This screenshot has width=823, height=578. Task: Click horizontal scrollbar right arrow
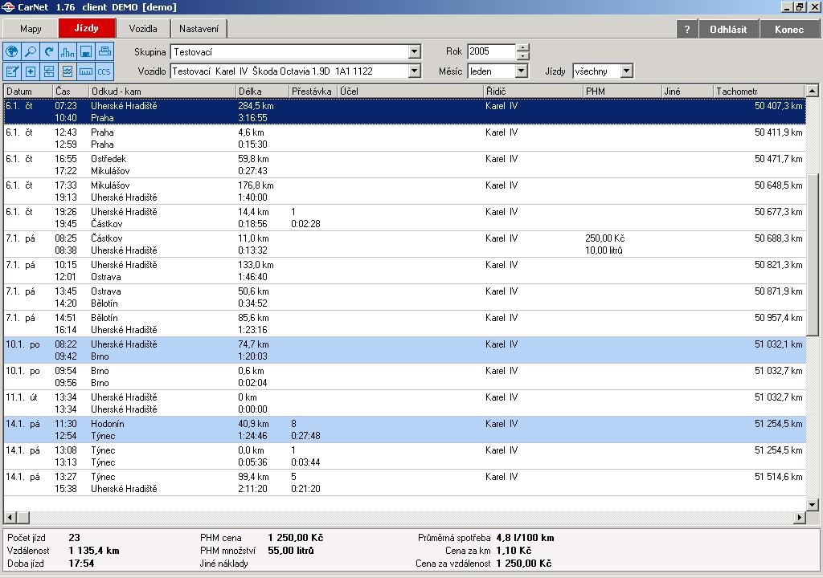point(800,517)
